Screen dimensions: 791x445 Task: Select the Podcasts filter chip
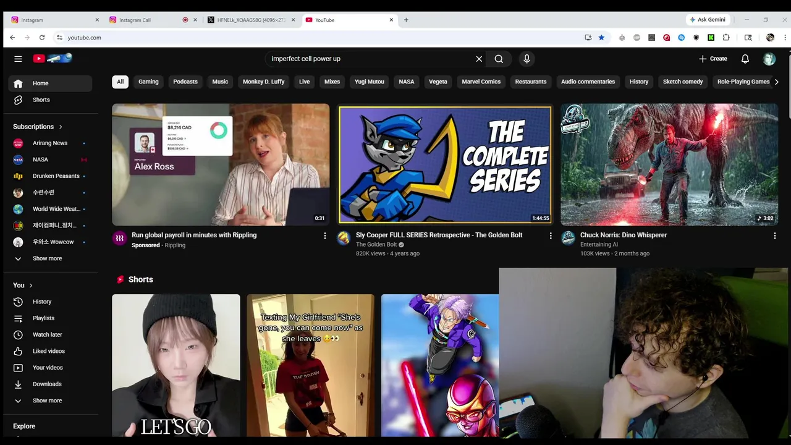(x=185, y=82)
